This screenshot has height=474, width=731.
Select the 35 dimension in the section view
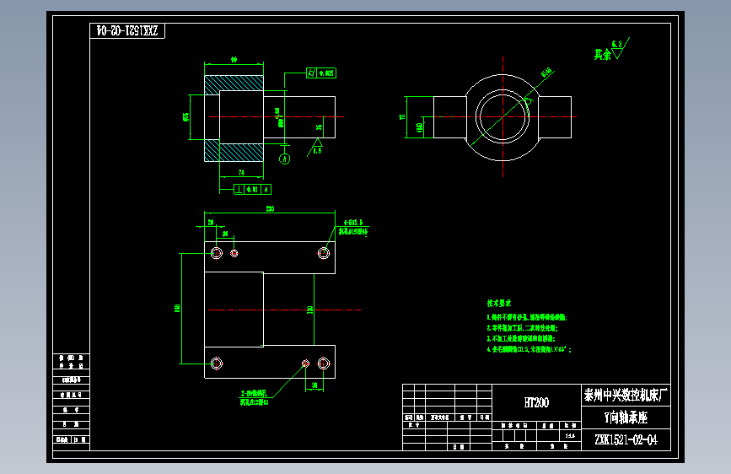point(319,127)
